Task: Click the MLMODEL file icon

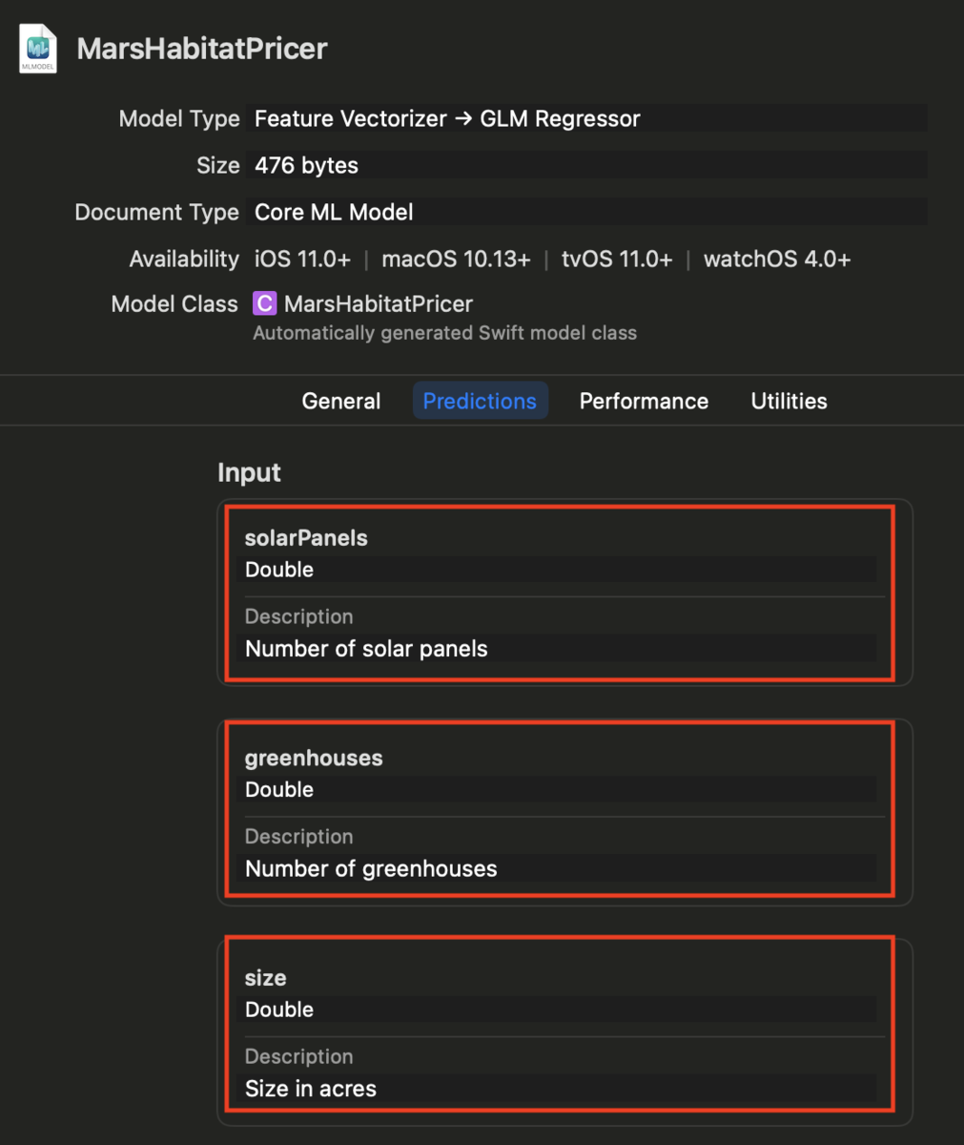Action: [x=38, y=50]
